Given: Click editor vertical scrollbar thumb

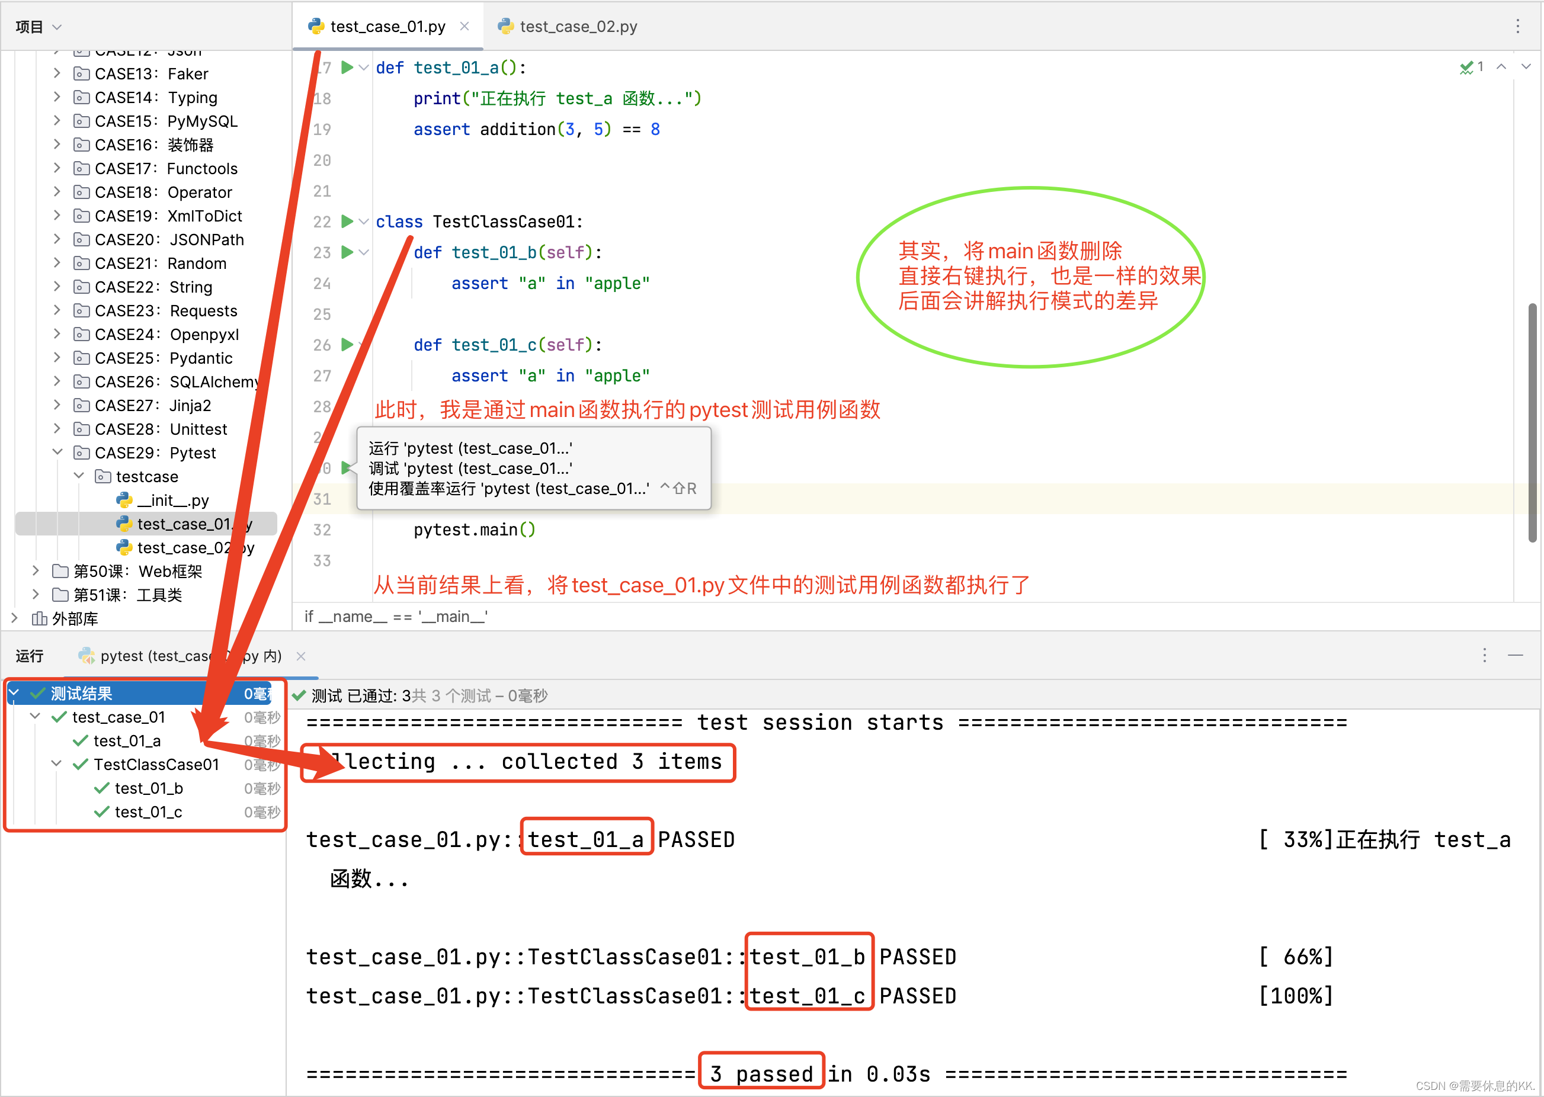Looking at the screenshot, I should coord(1533,423).
